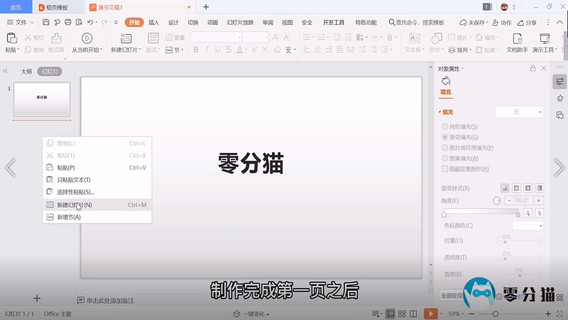
Task: Select the slide 1 thumbnail
Action: pyautogui.click(x=42, y=99)
